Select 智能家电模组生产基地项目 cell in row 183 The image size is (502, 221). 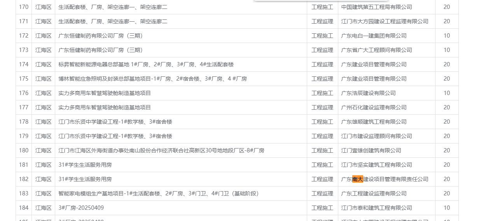coord(158,193)
